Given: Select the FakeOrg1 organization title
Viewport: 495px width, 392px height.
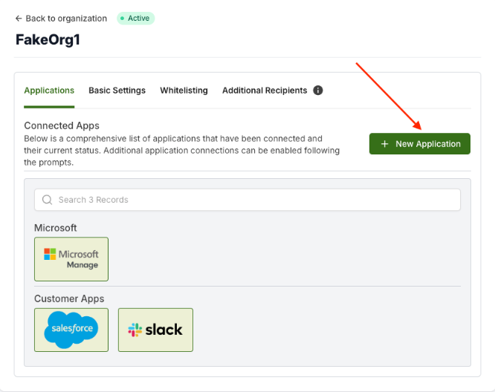Looking at the screenshot, I should coord(48,40).
